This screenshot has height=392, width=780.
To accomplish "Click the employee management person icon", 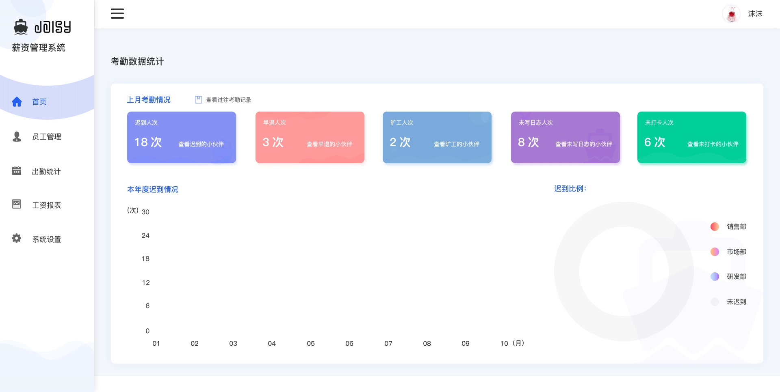I will [x=17, y=137].
